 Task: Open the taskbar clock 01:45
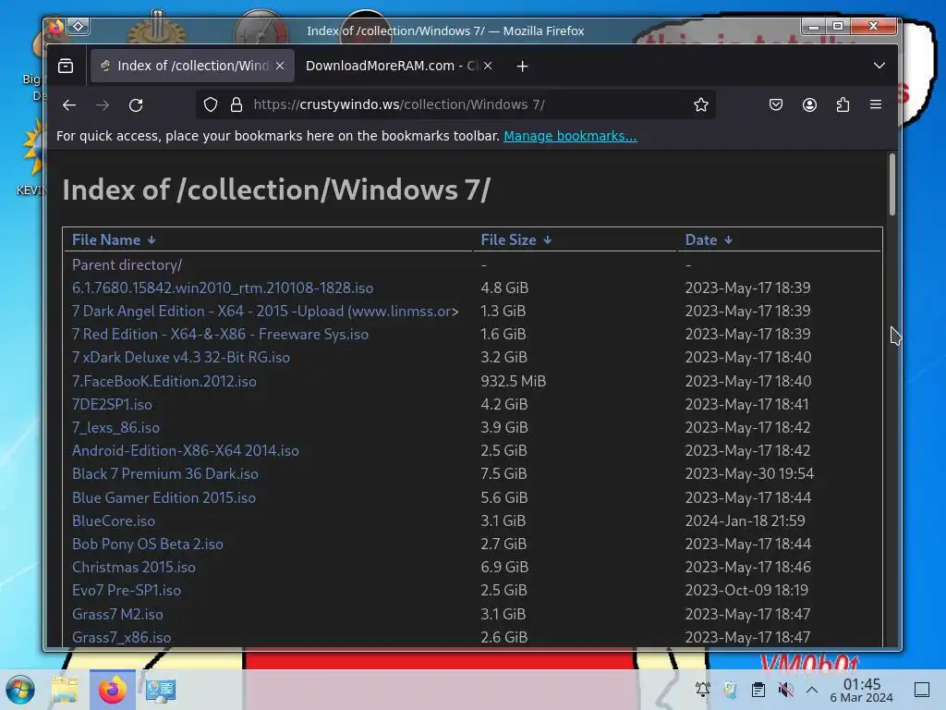click(862, 690)
